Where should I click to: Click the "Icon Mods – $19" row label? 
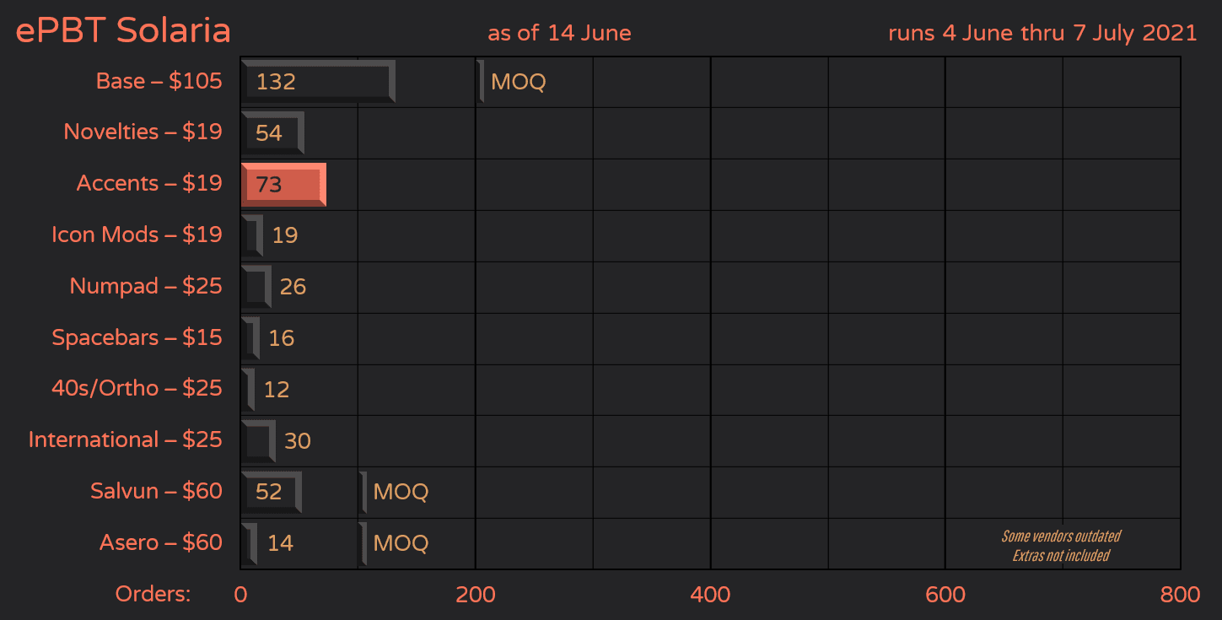point(137,235)
